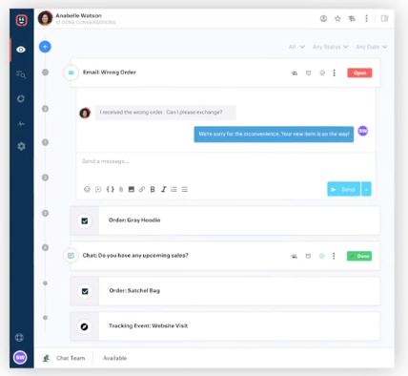Mark Wrong Order conversation done icon
408x376 pixels.
[322, 73]
